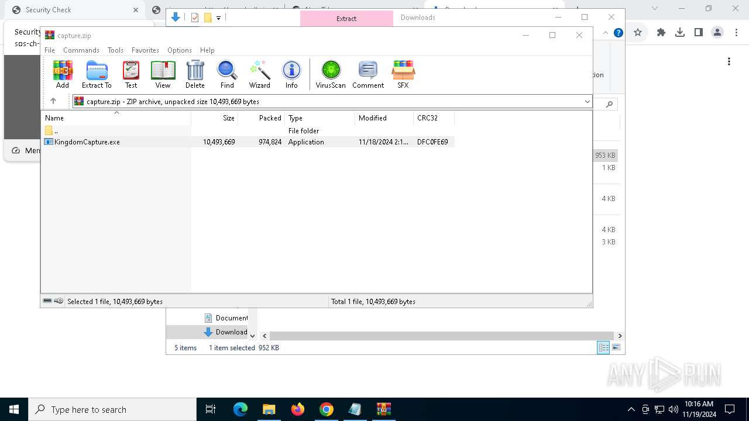Select the KingdomCapture.exe file row
The image size is (749, 421).
coord(248,142)
